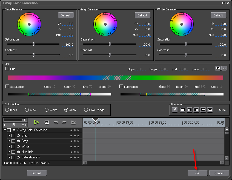Enable keyframe checkbox for Black row
The image size is (232, 180).
click(x=13, y=135)
